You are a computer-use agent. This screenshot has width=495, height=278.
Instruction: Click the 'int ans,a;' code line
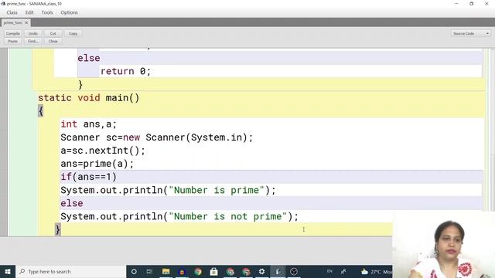89,124
